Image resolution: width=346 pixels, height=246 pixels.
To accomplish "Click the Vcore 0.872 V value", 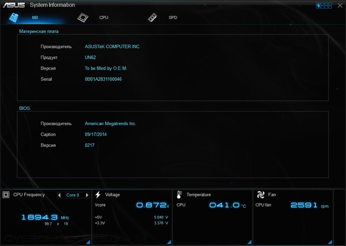I will (153, 205).
